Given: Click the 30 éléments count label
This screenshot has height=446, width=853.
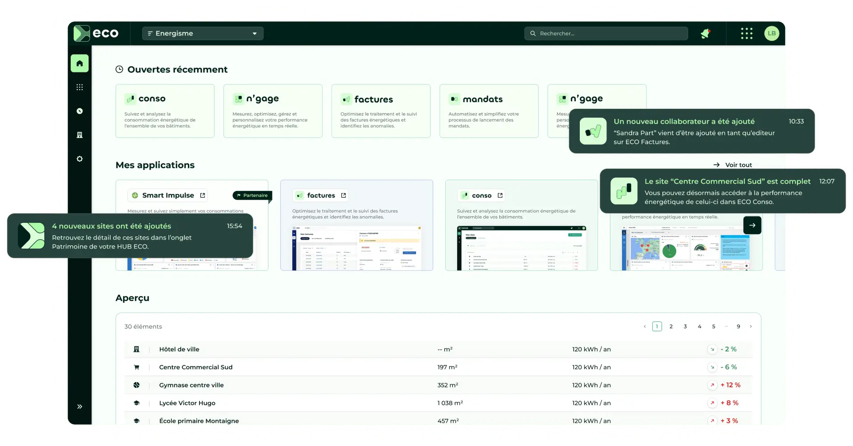Looking at the screenshot, I should (x=143, y=327).
